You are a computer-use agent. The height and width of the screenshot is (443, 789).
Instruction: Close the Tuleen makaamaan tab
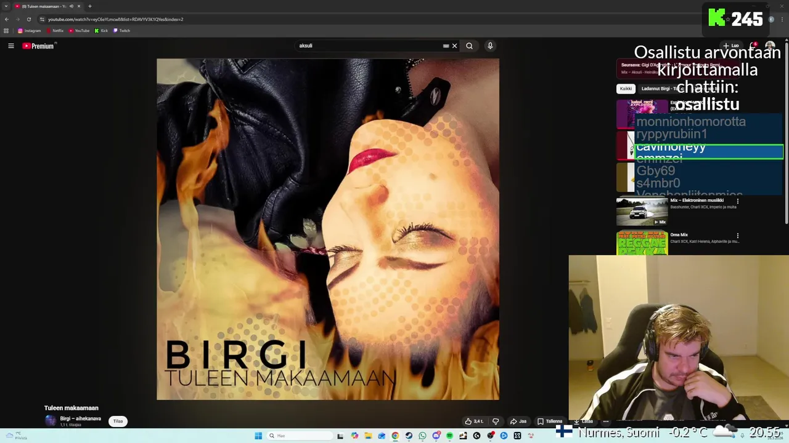click(x=79, y=6)
